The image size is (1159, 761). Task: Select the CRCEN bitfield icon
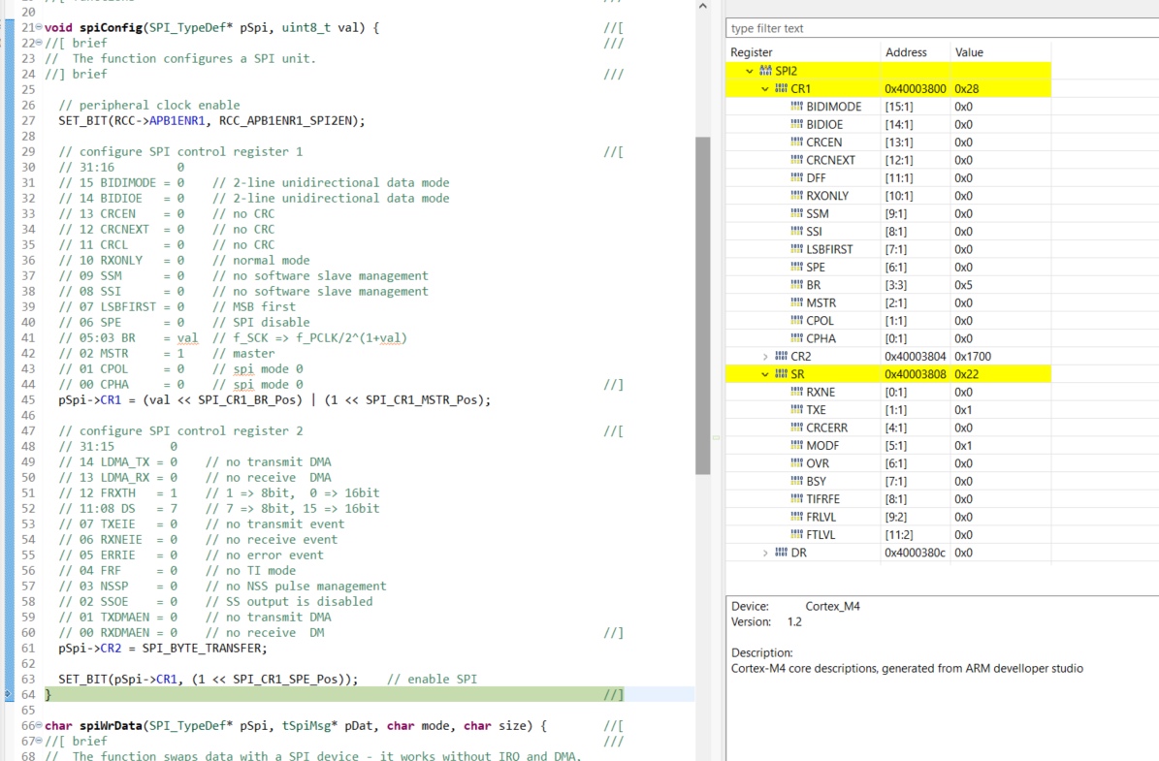(x=796, y=142)
